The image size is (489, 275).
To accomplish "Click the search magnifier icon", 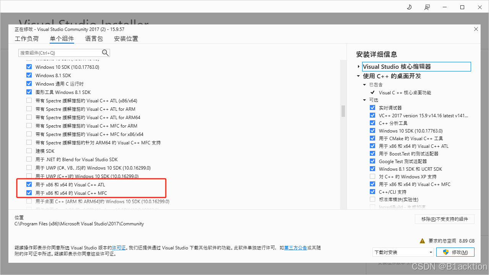I will [105, 53].
